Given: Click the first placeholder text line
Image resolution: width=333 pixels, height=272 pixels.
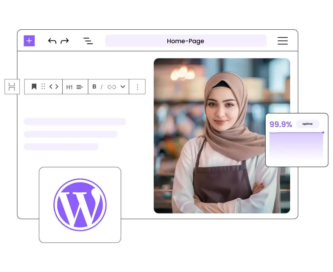Looking at the screenshot, I should (75, 122).
